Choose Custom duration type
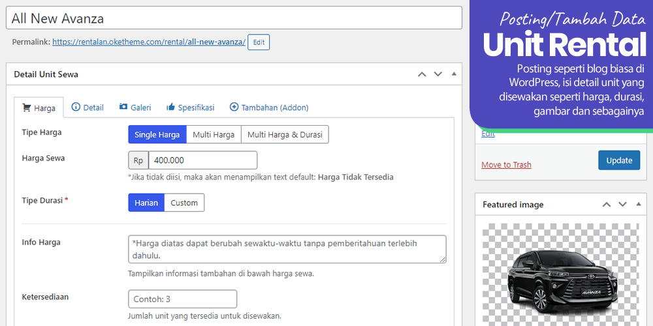Viewport: 653px width, 326px height. (x=184, y=203)
